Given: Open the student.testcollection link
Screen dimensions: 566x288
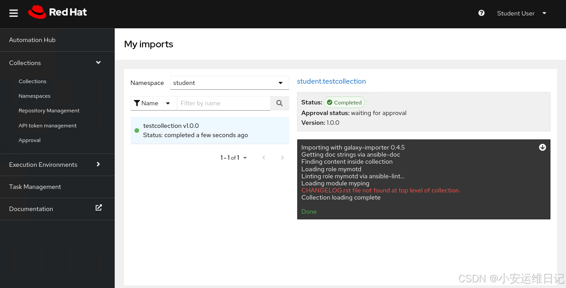Looking at the screenshot, I should click(331, 81).
